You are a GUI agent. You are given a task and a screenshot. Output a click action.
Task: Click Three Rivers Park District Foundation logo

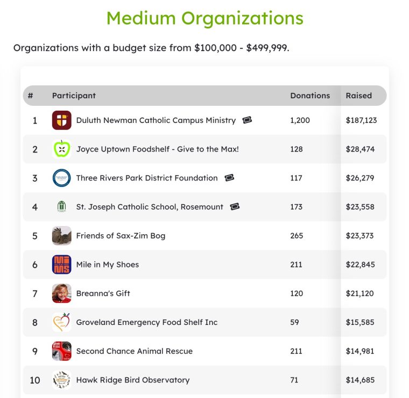[x=61, y=178]
